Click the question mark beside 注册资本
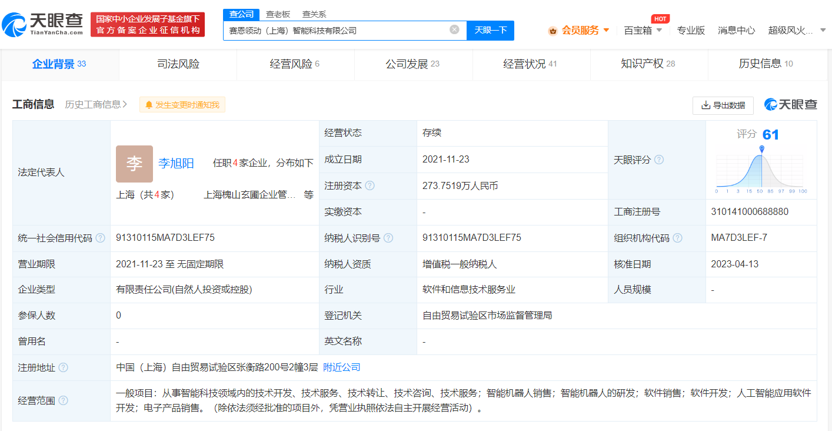The image size is (832, 431). [x=370, y=185]
